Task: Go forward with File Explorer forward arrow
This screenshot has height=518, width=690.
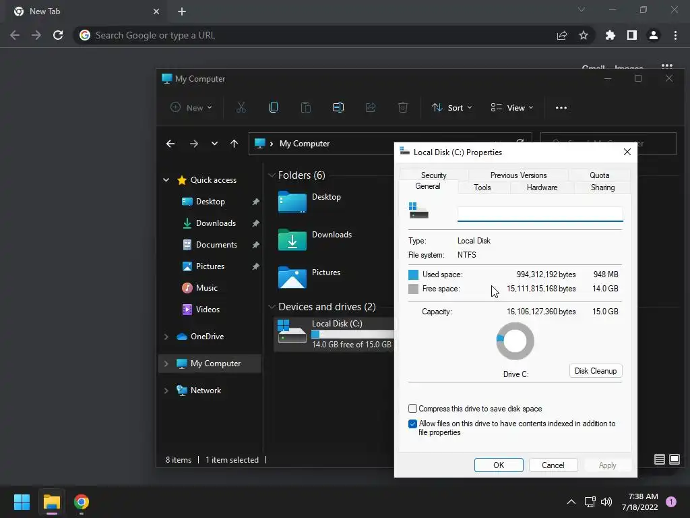Action: 193,144
